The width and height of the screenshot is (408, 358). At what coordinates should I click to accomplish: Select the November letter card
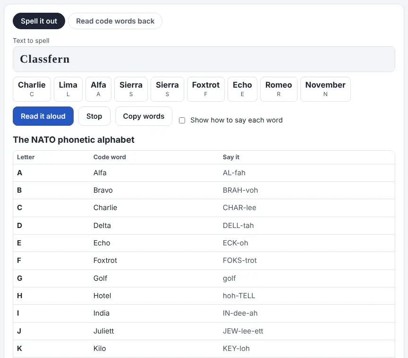(325, 89)
